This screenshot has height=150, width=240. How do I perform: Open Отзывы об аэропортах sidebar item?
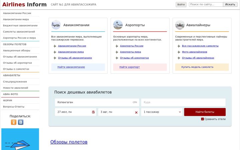(20, 63)
